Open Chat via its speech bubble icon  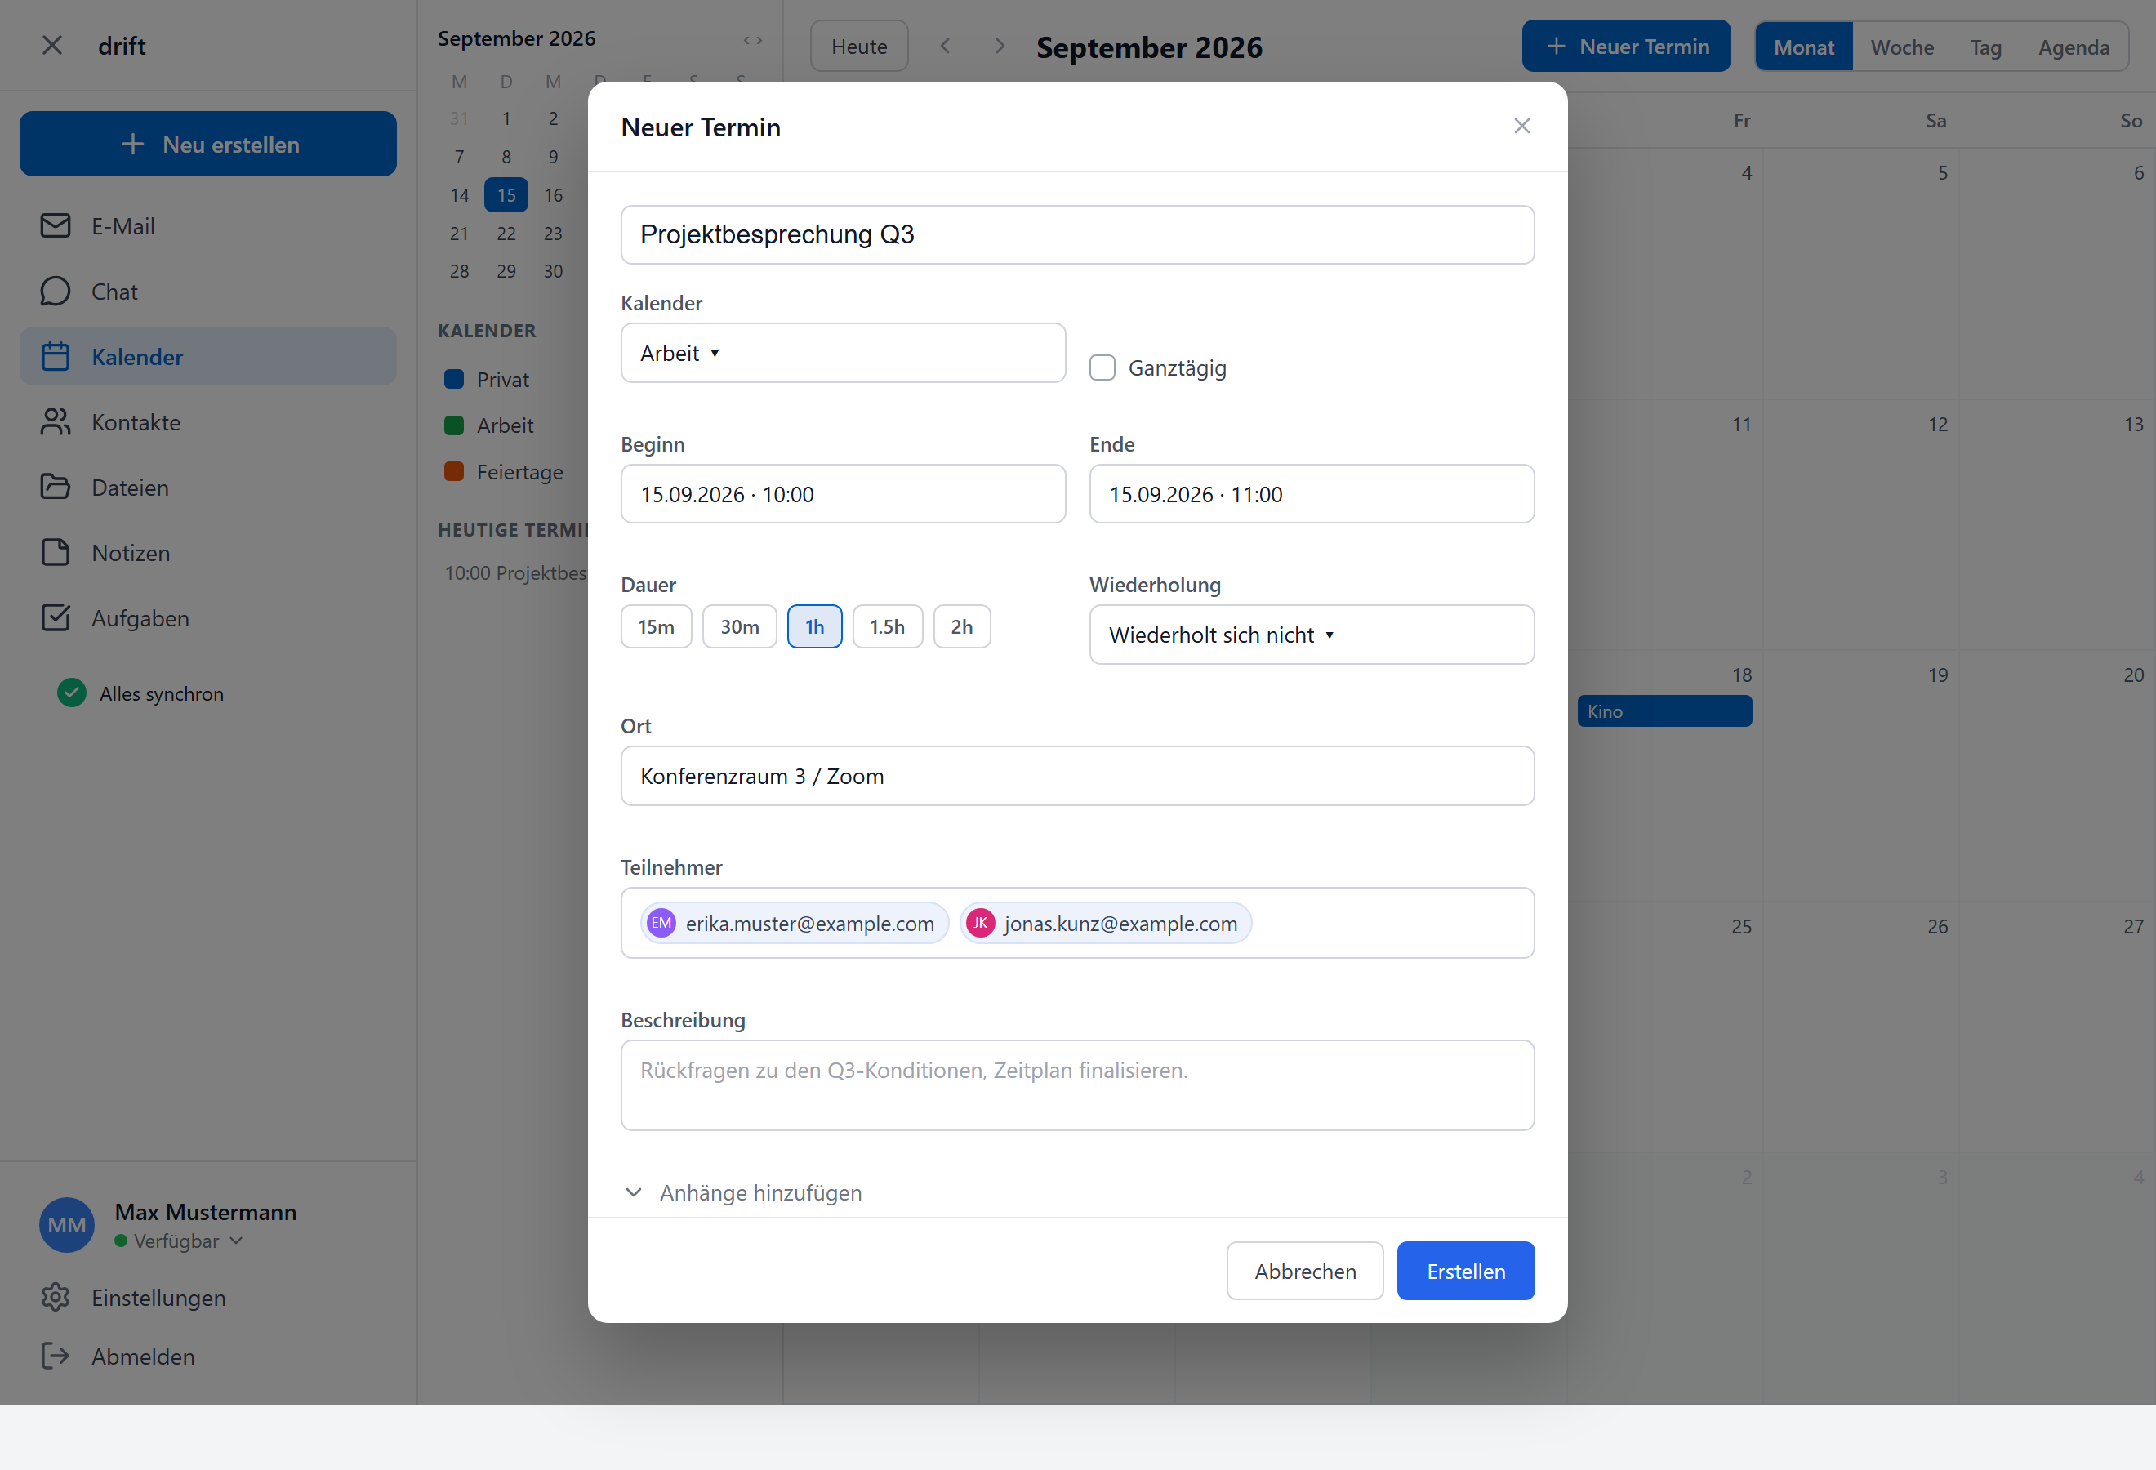click(x=56, y=292)
